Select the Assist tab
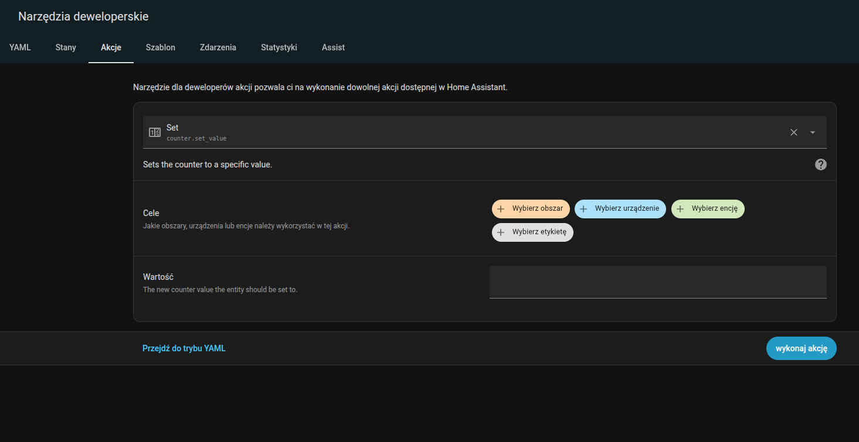This screenshot has width=859, height=442. (x=333, y=47)
